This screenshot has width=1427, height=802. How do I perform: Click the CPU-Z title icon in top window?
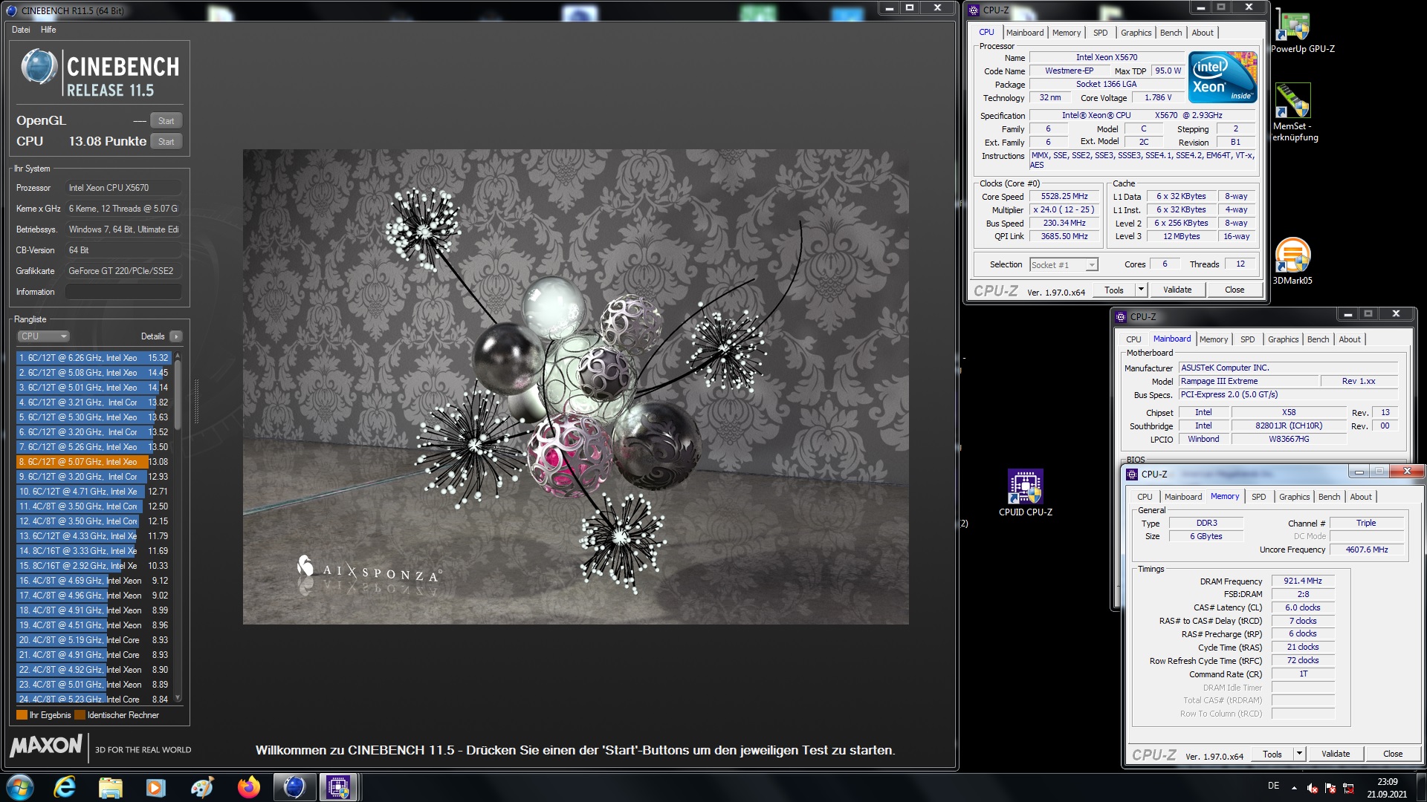click(974, 10)
